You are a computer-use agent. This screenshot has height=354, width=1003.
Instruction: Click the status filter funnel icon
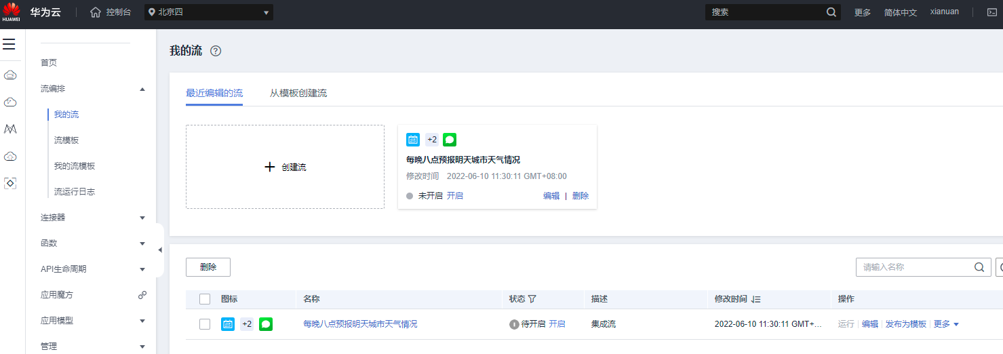click(x=532, y=299)
